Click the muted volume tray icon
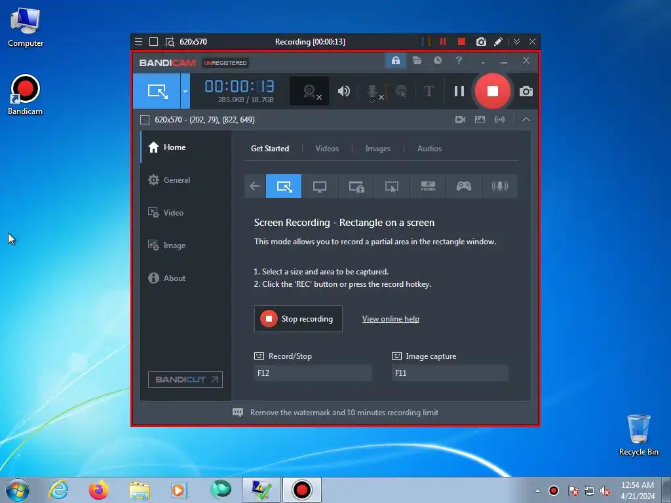The image size is (671, 503). click(x=605, y=491)
